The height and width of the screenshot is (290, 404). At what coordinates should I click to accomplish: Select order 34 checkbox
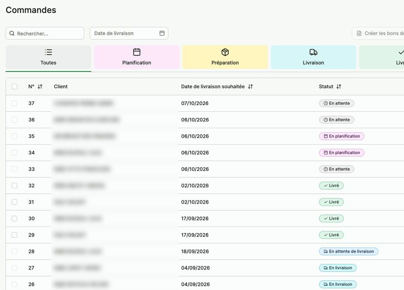click(14, 153)
